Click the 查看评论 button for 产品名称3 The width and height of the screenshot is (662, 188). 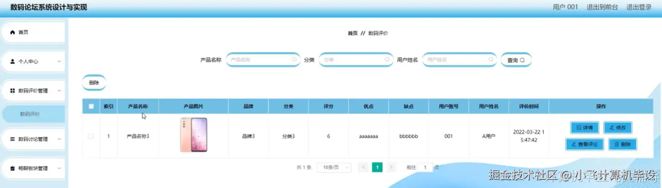[585, 144]
